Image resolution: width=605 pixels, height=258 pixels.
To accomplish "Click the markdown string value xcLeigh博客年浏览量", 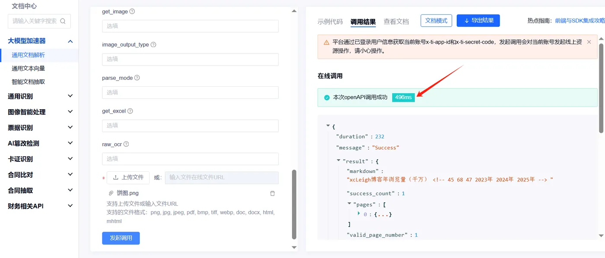I will [450, 179].
